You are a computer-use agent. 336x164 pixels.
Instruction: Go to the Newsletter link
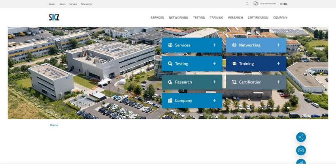[x=87, y=4]
